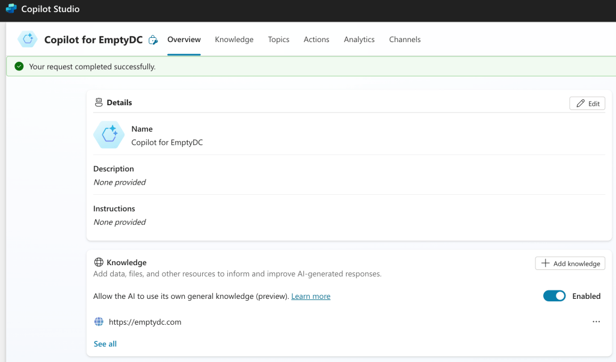Disable the AI general knowledge toggle
The width and height of the screenshot is (616, 362).
(x=554, y=296)
